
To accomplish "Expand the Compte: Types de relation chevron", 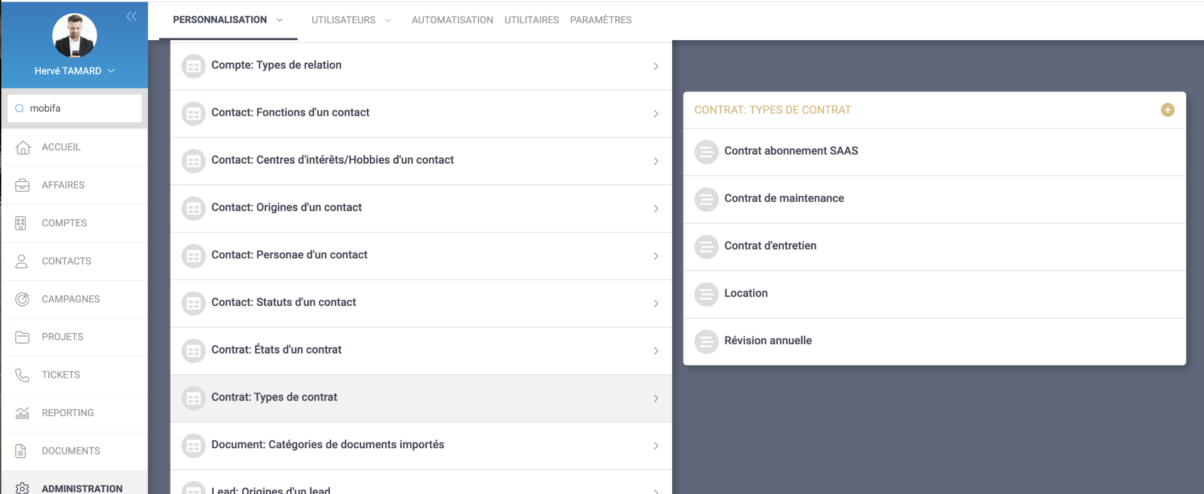I will pos(655,66).
